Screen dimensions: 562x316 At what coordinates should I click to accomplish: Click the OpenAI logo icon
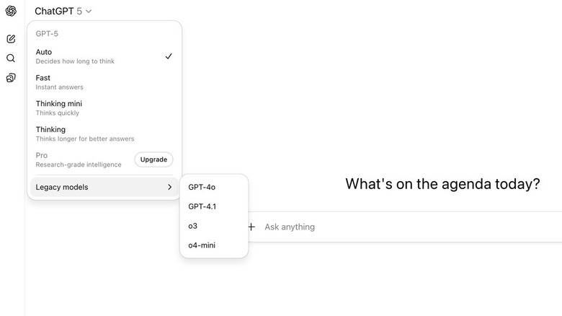[11, 11]
